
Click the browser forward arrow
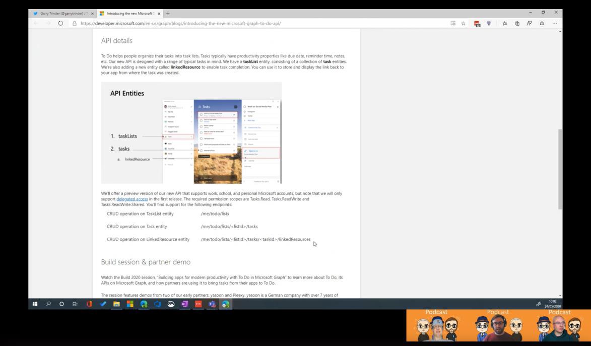click(48, 23)
